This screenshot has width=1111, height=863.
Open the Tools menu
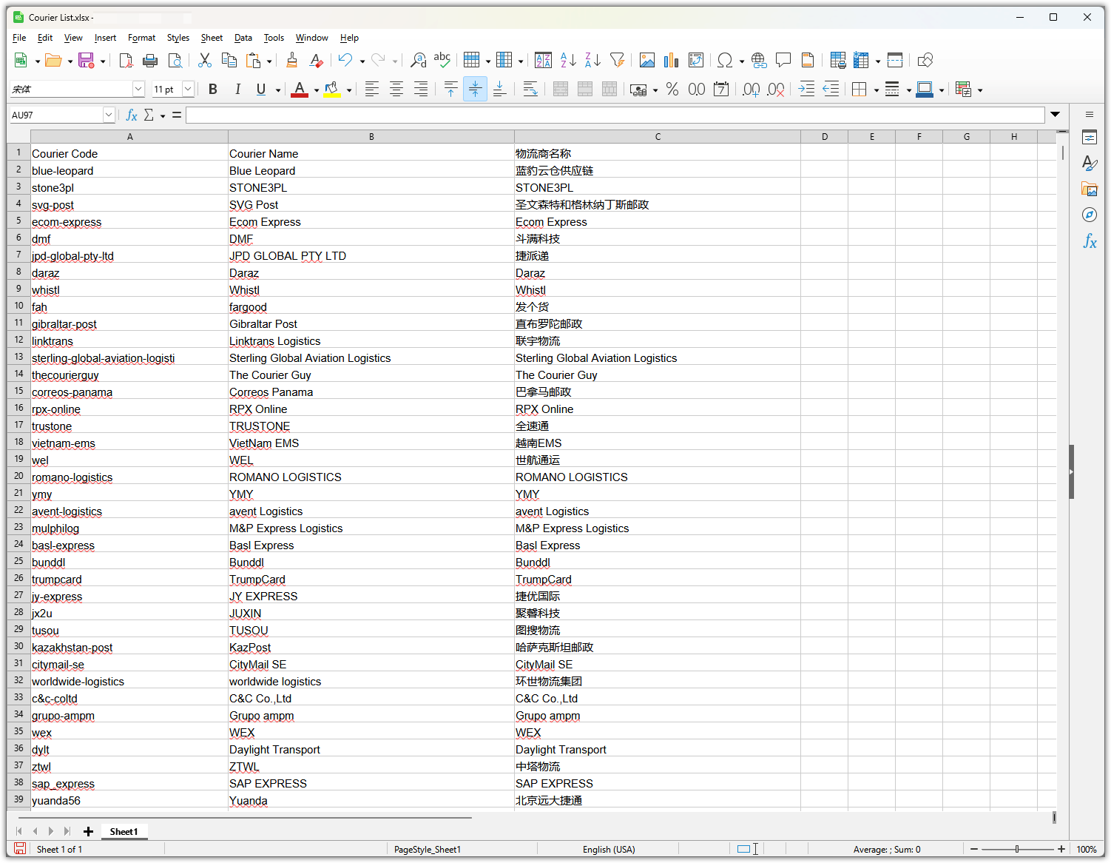pos(274,38)
